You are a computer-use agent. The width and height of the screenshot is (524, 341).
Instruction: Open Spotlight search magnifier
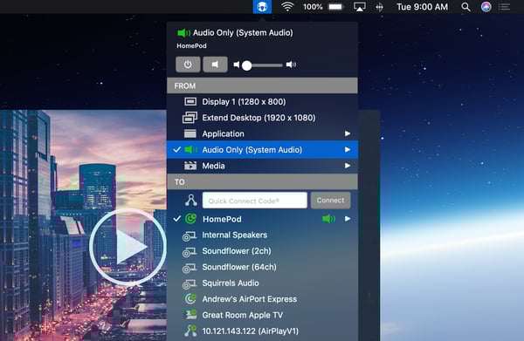coord(465,7)
